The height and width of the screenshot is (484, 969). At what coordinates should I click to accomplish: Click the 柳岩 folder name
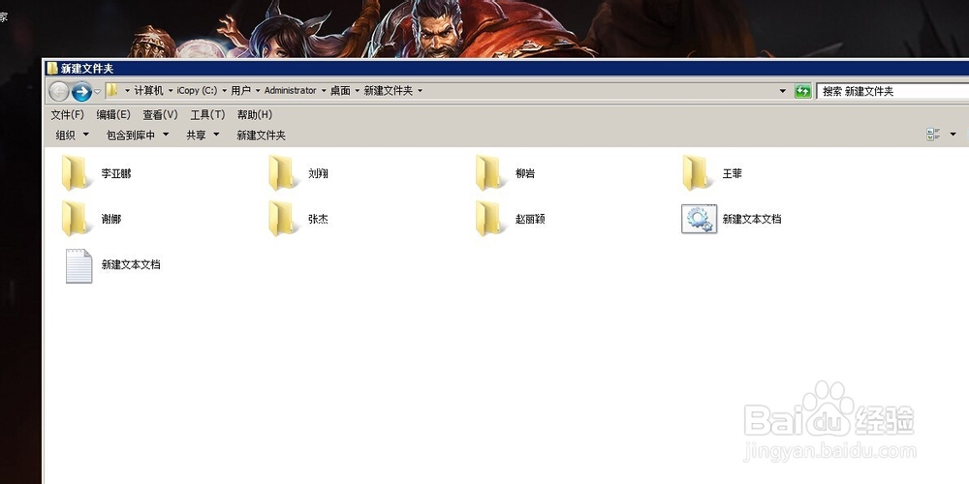pos(525,173)
